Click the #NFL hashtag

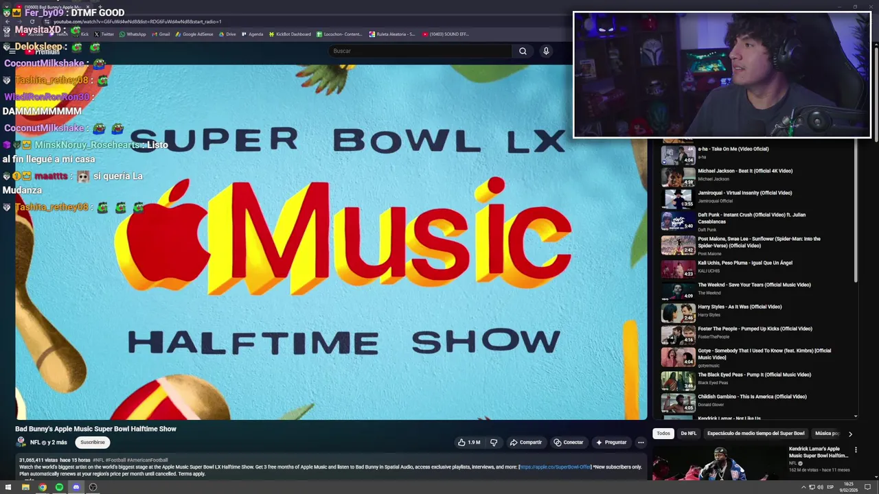[98, 460]
